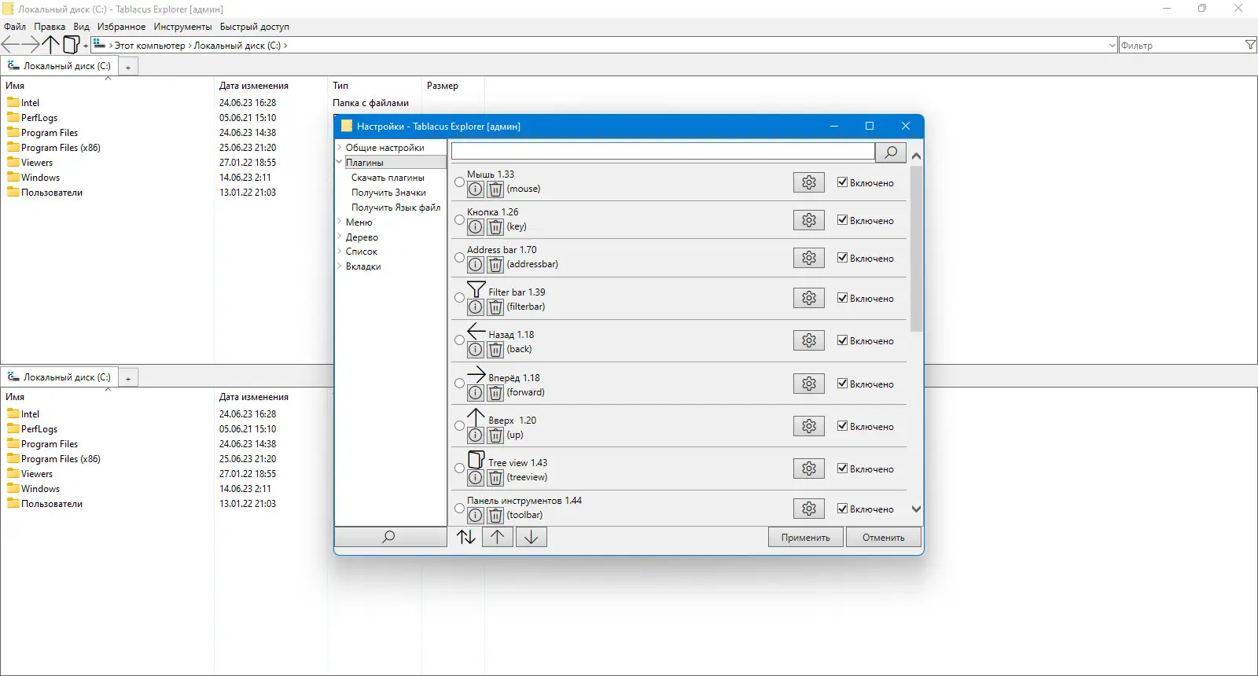Screen dimensions: 1258x676
Task: Delete the forward plugin with trash icon
Action: tap(495, 393)
